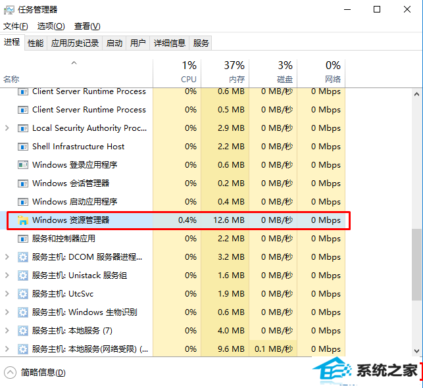Select Windows 登录应用程序 process name

(75, 165)
